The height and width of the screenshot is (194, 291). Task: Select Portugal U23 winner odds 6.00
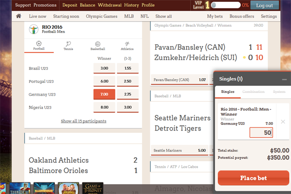tap(104, 81)
